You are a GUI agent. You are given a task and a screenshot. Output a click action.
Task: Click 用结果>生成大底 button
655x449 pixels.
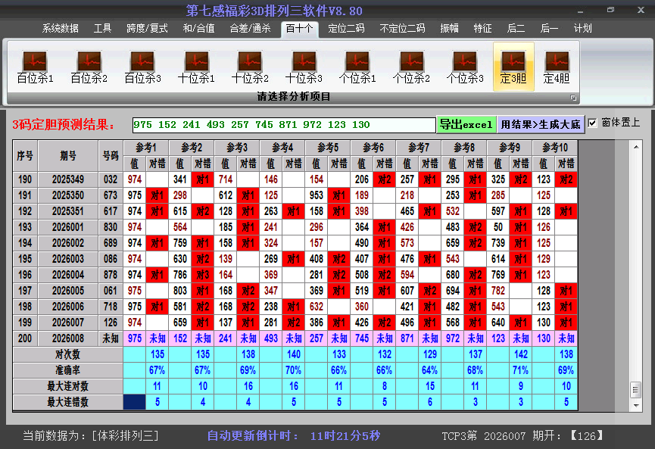541,124
